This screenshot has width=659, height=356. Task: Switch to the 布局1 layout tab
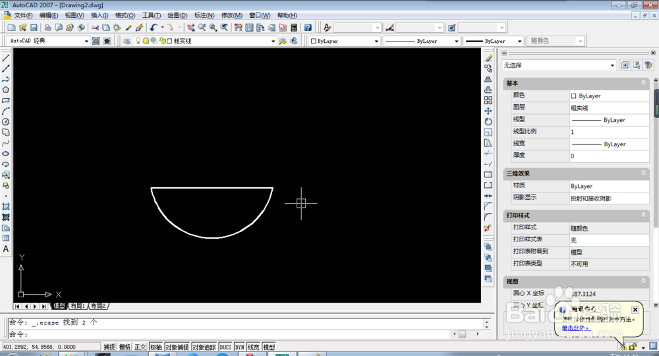pos(77,306)
